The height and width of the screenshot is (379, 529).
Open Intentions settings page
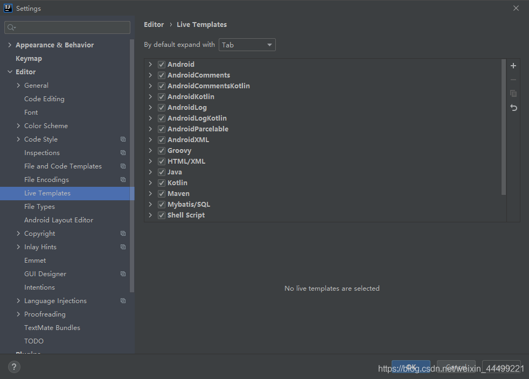point(39,287)
